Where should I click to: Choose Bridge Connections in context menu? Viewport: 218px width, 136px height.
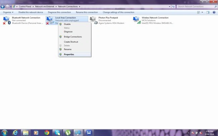pos(75,37)
